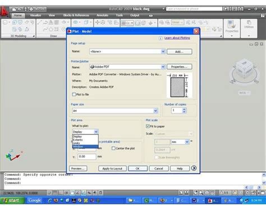
Task: Click the Add... page setup button
Action: pyautogui.click(x=180, y=52)
